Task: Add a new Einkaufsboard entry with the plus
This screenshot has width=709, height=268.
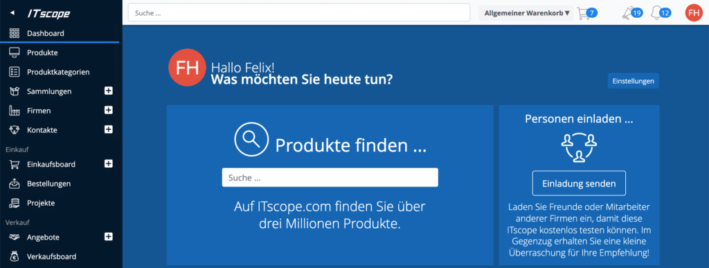Action: click(x=109, y=164)
